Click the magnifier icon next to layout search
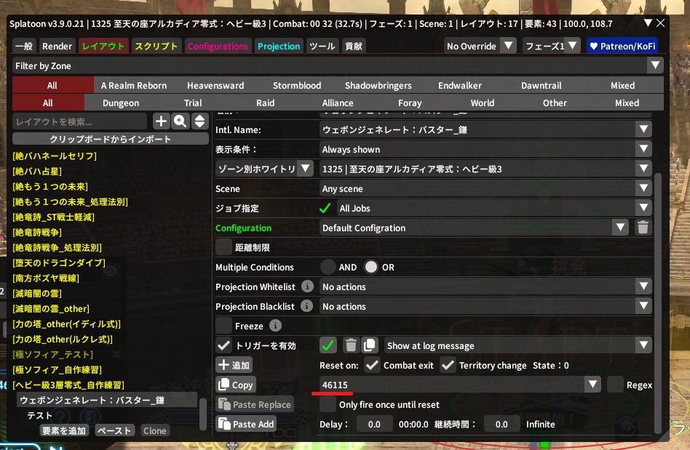The height and width of the screenshot is (450, 690). tap(180, 121)
